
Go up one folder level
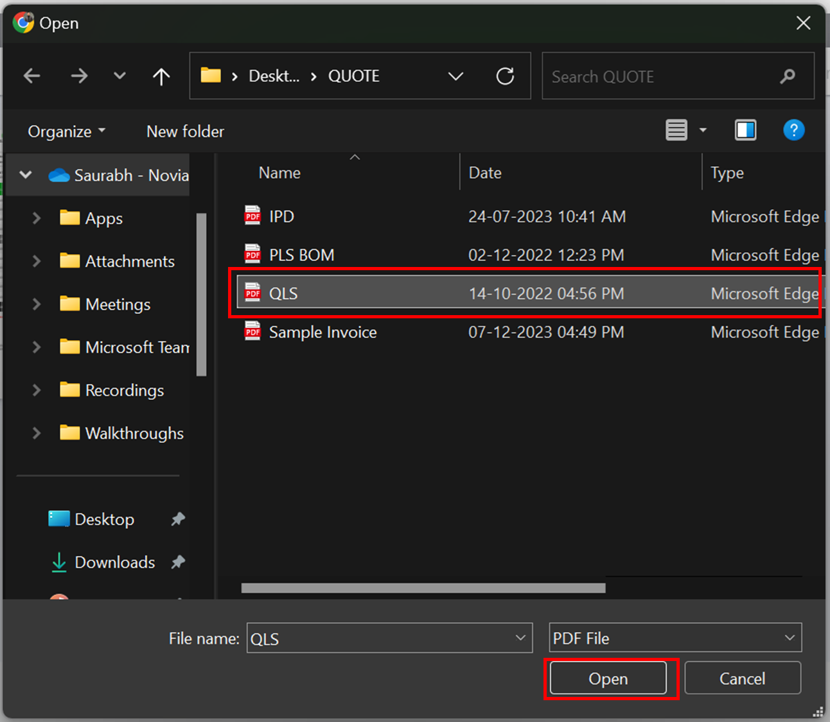tap(161, 76)
